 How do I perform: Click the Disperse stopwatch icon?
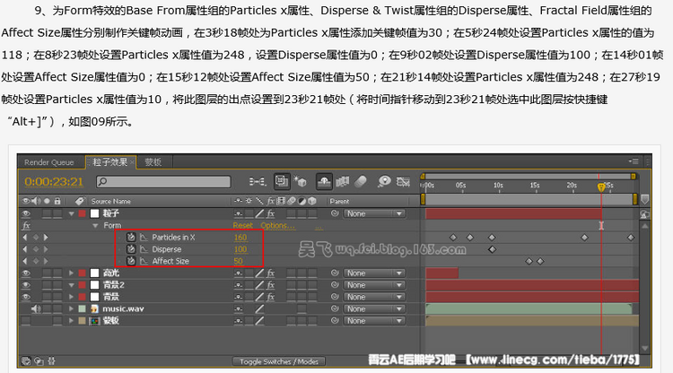pos(131,249)
